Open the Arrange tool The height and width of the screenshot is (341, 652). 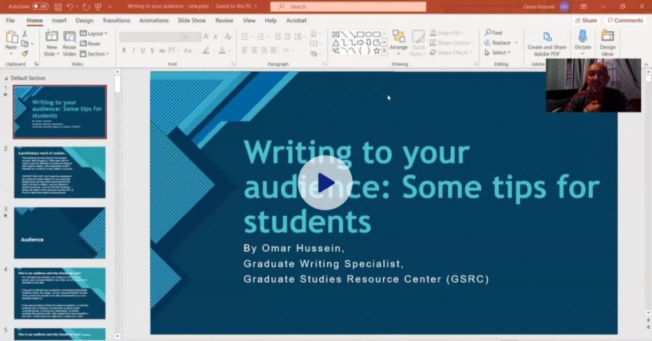[x=399, y=39]
